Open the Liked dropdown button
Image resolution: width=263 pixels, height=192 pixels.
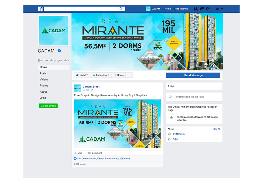click(82, 75)
